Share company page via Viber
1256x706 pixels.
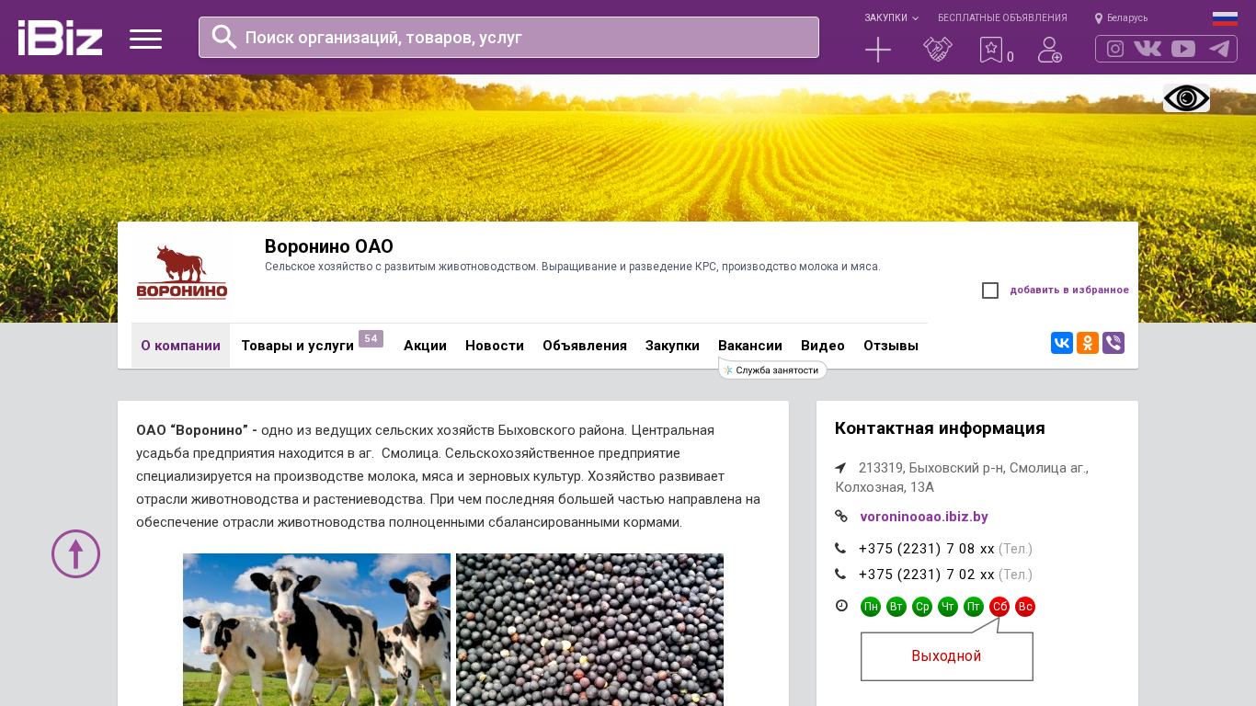1113,343
